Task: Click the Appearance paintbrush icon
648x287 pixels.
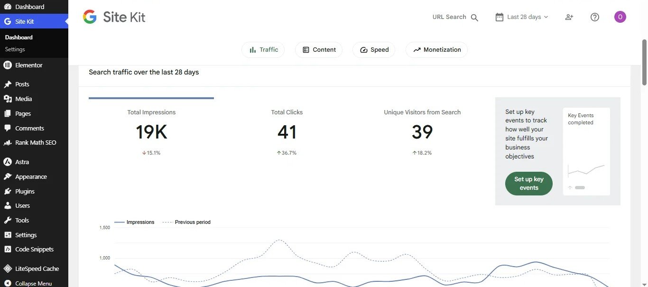Action: (x=8, y=176)
